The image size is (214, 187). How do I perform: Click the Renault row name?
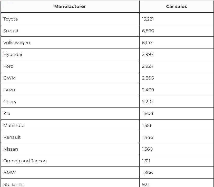[x=12, y=137]
